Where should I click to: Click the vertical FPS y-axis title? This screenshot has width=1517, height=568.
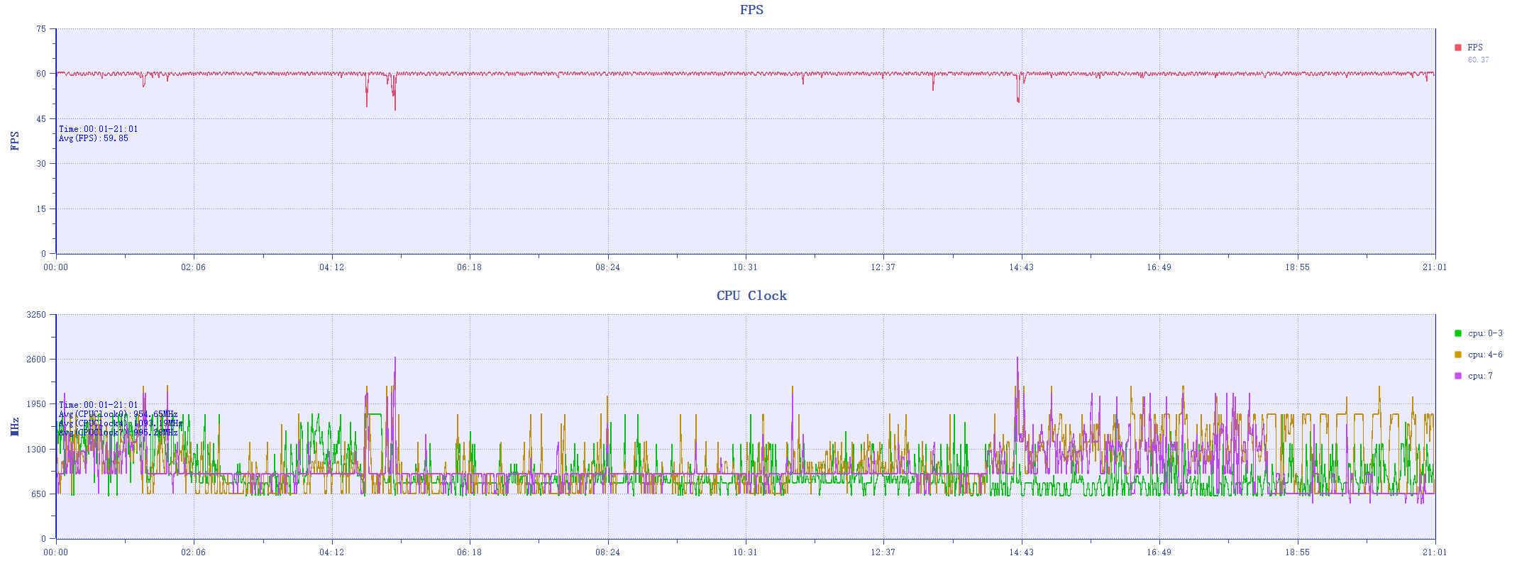pyautogui.click(x=15, y=140)
